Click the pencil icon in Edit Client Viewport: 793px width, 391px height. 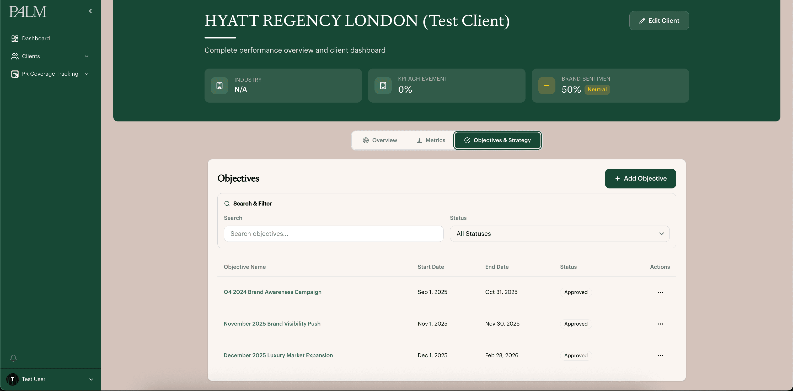point(642,21)
